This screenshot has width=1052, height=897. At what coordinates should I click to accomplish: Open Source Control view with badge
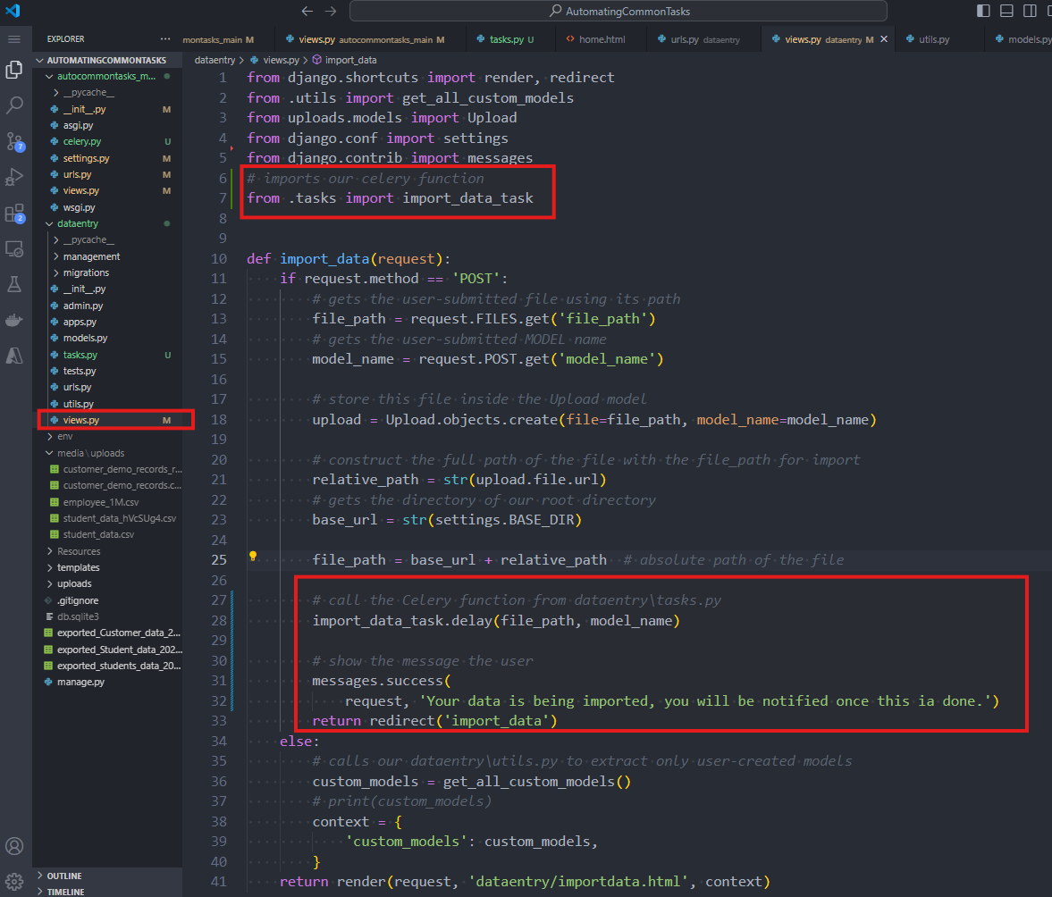14,141
